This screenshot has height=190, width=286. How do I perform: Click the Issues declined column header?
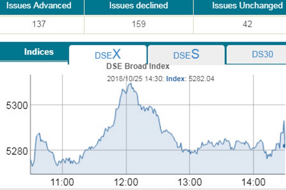pyautogui.click(x=139, y=5)
